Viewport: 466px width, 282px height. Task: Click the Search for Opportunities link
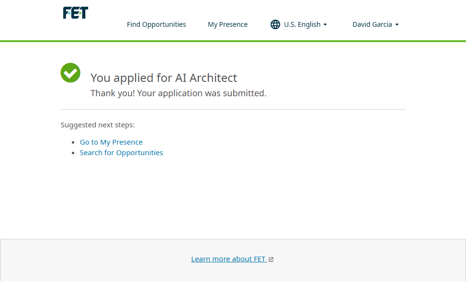[121, 153]
